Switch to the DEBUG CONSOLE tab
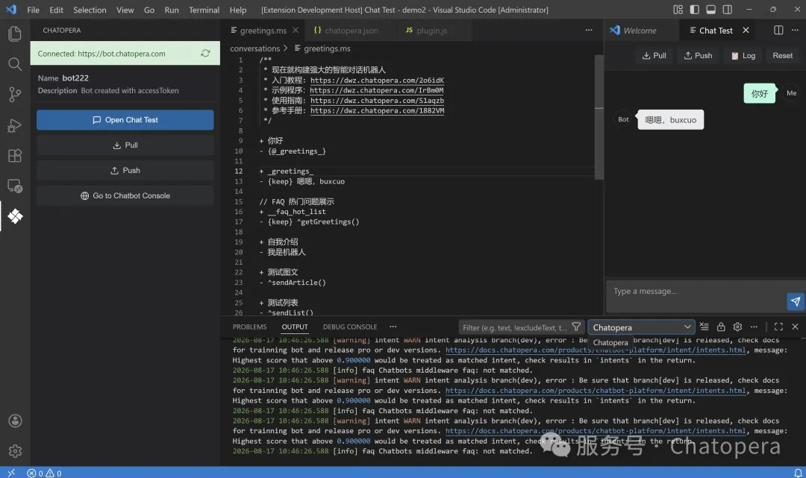 click(x=350, y=327)
